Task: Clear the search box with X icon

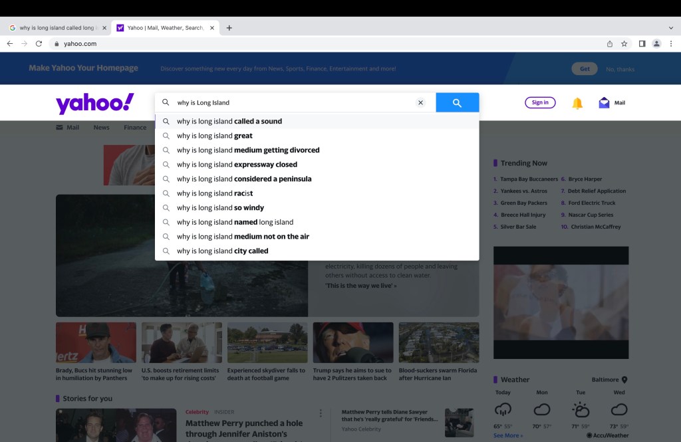Action: tap(420, 103)
